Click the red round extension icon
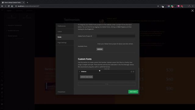Screen dimensions: 195x110 tap(182, 6)
